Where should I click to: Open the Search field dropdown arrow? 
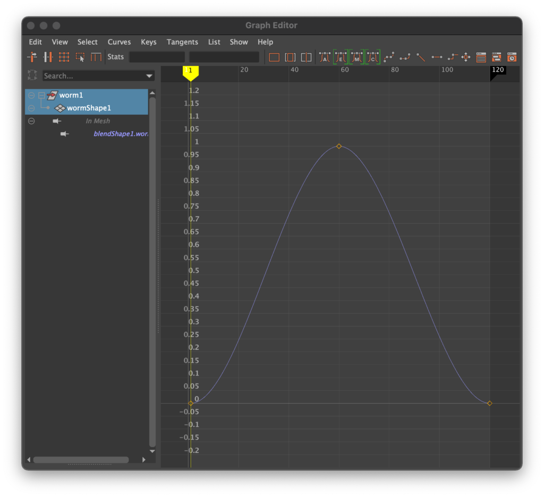pos(149,76)
